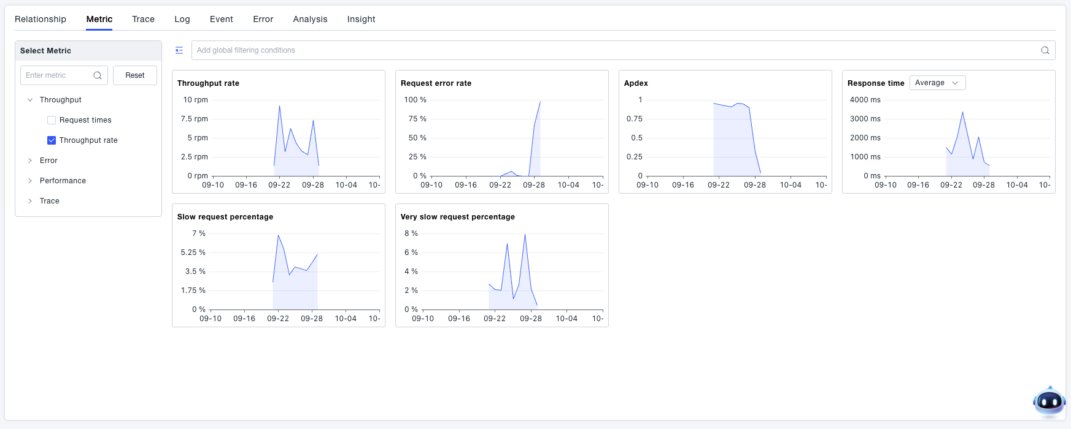Go to the Log tab

182,19
